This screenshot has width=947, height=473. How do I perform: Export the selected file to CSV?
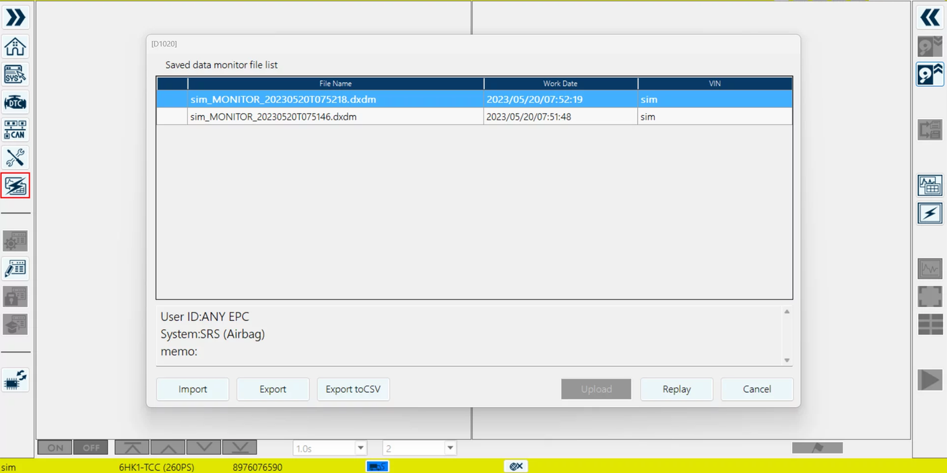353,389
